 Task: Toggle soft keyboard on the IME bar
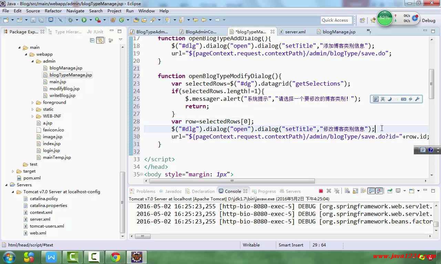403,99
